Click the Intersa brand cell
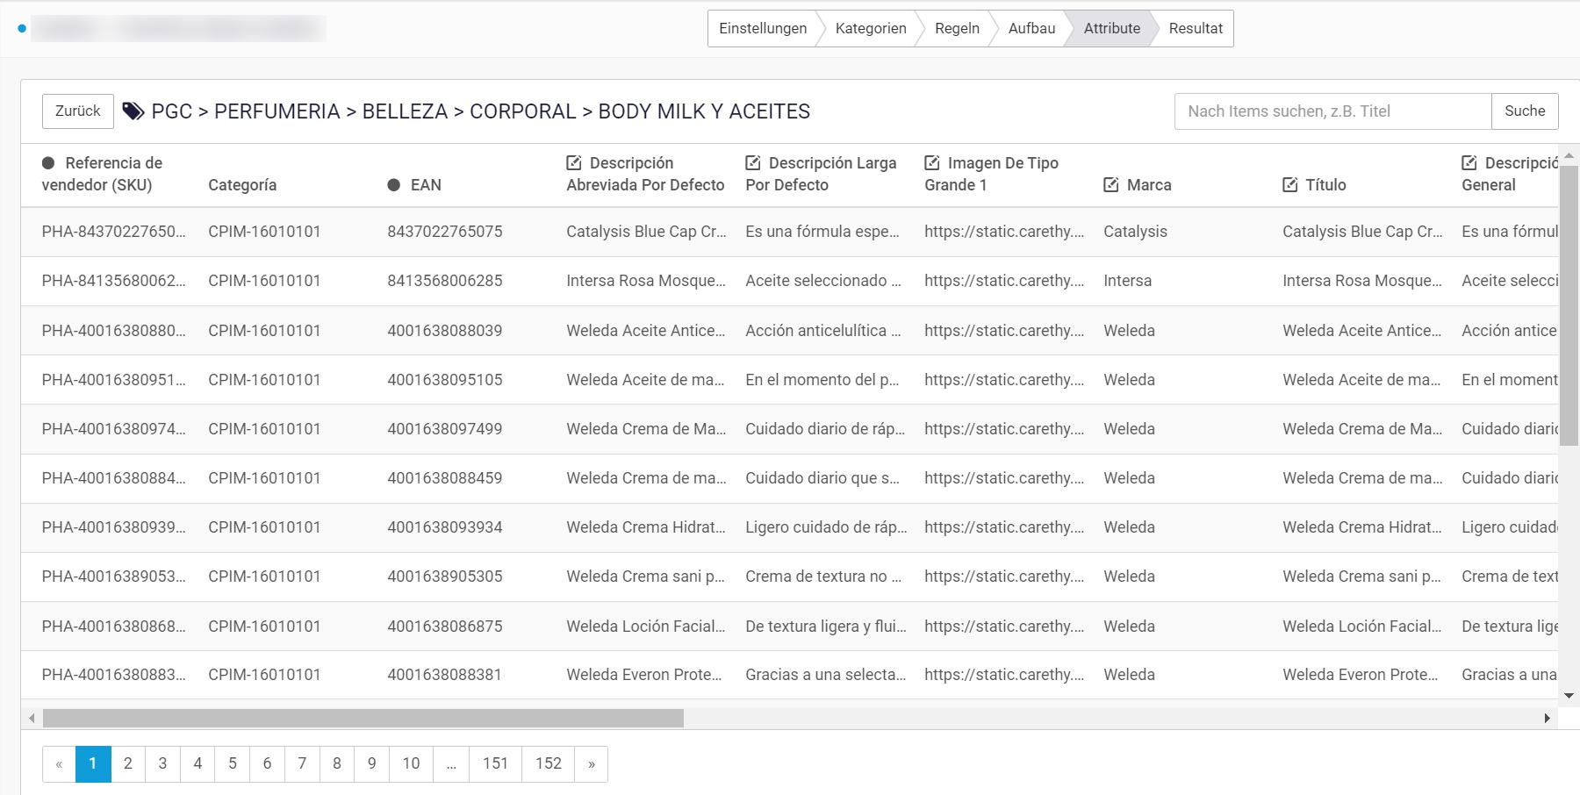The image size is (1580, 795). [1128, 281]
